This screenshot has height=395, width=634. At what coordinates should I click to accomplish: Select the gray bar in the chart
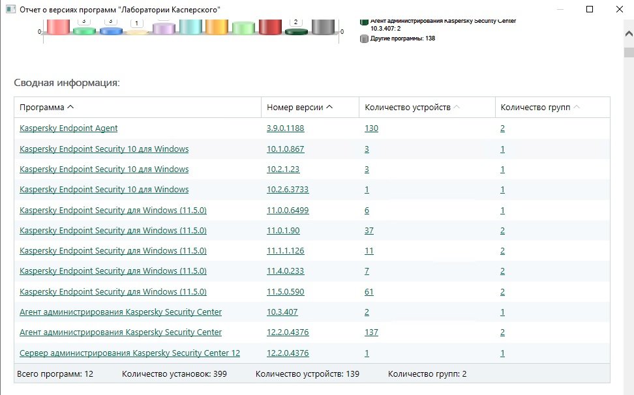pyautogui.click(x=323, y=27)
